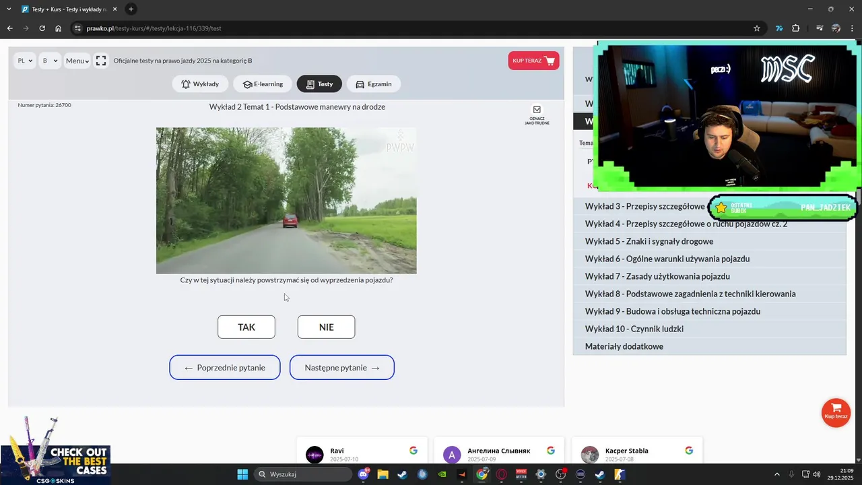862x485 pixels.
Task: Expand the Menu dropdown
Action: [x=77, y=61]
